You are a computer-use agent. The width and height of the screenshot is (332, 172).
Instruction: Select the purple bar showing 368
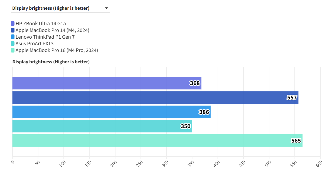point(100,83)
